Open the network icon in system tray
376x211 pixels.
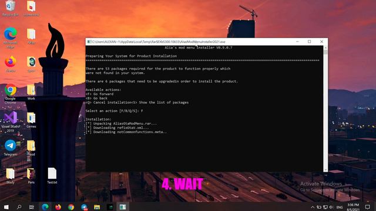pyautogui.click(x=325, y=207)
